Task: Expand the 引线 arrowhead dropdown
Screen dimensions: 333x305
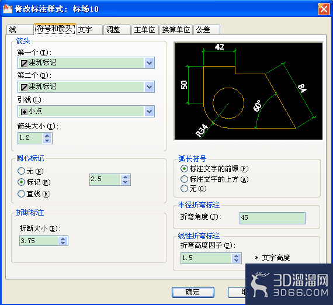Action: click(x=150, y=111)
